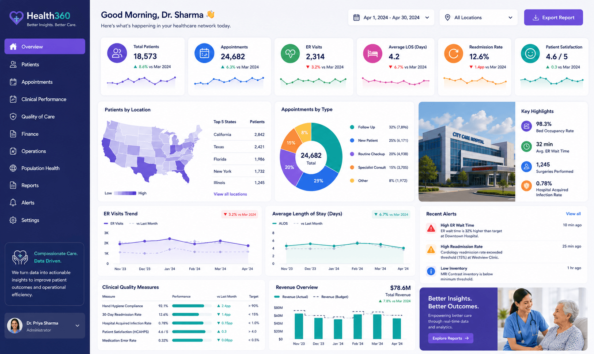This screenshot has width=594, height=354.
Task: Click the Reports sidebar icon
Action: click(x=13, y=185)
